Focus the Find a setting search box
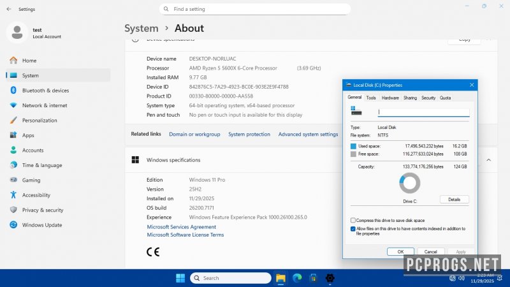510x287 pixels. (254, 9)
